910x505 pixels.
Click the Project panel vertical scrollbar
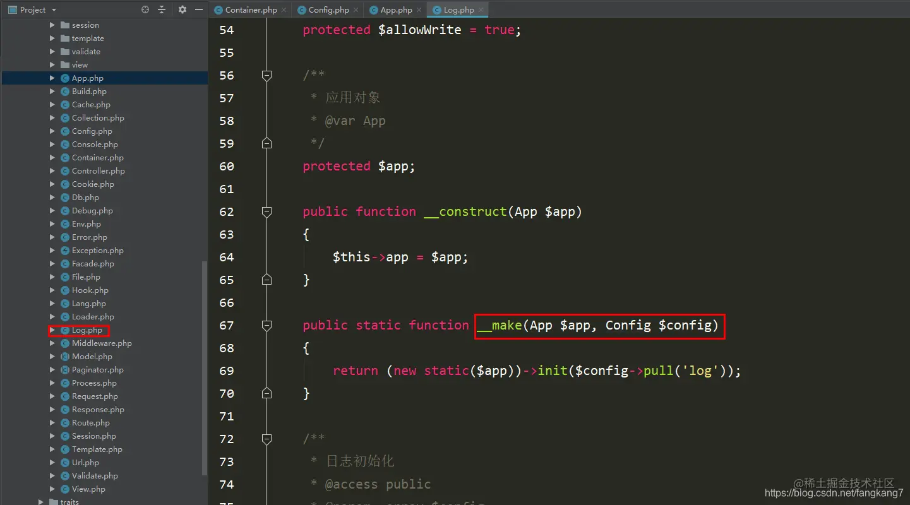204,368
